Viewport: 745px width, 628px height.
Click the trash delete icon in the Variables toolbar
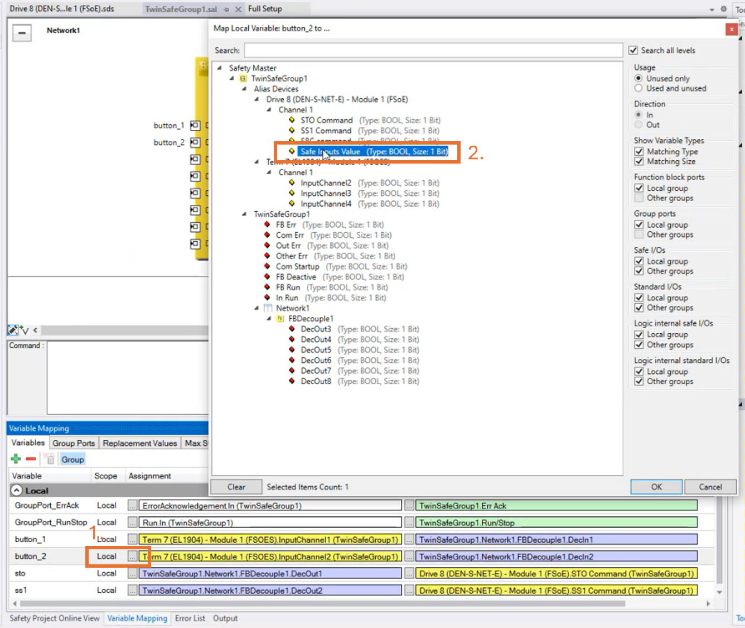[x=49, y=458]
